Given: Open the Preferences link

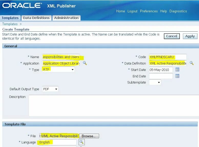Looking at the screenshot, I should point(149,11).
